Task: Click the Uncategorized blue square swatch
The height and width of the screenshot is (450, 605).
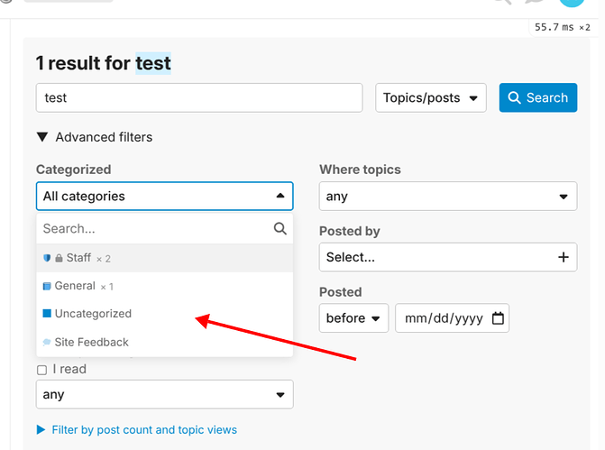Action: point(47,314)
